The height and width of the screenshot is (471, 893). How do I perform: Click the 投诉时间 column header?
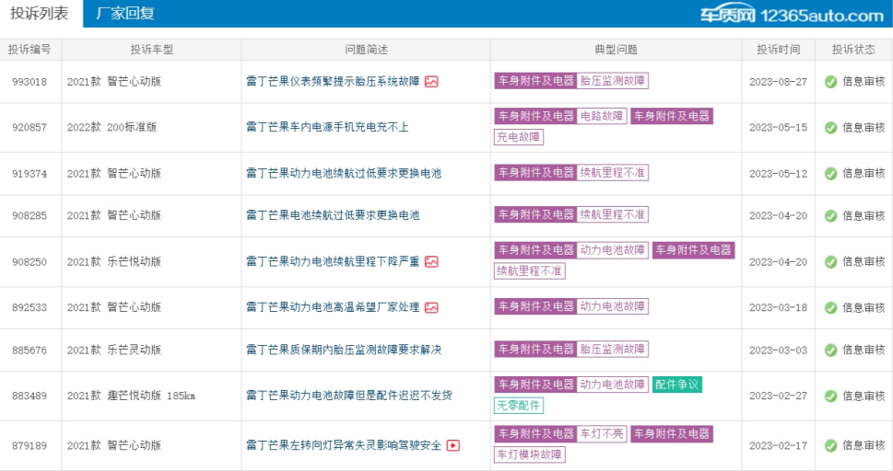(779, 50)
